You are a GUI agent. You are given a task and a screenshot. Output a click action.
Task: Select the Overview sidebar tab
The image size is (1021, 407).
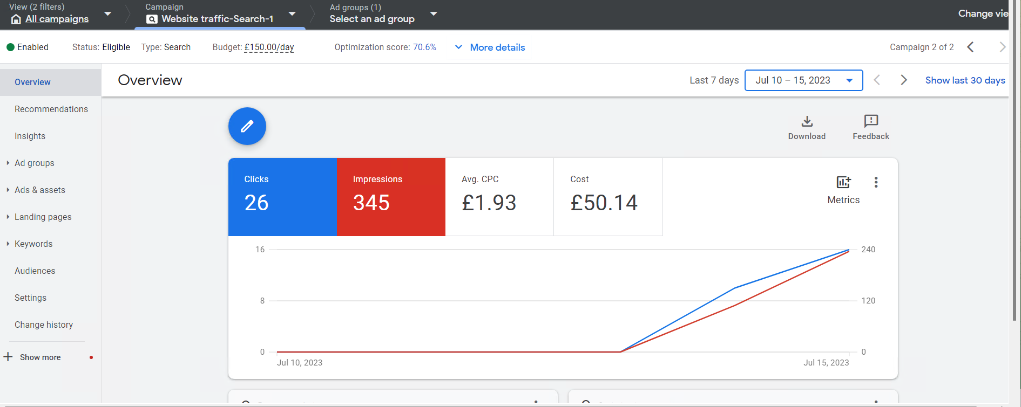pos(50,82)
